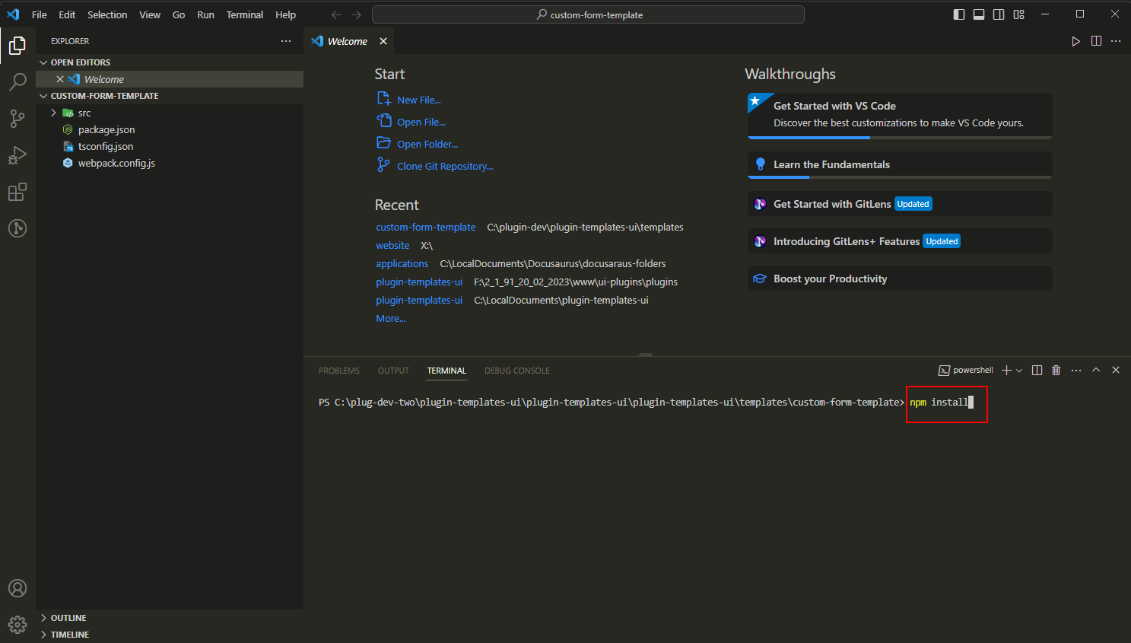This screenshot has width=1131, height=643.
Task: Switch to the Output panel tab
Action: coord(393,371)
